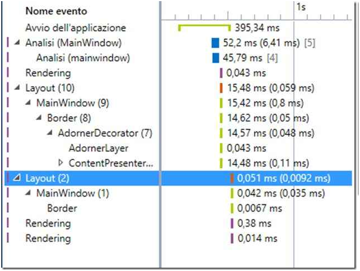The height and width of the screenshot is (271, 360).
Task: Click the 14,62 ms (0,05 ms) duration text
Action: pos(268,118)
